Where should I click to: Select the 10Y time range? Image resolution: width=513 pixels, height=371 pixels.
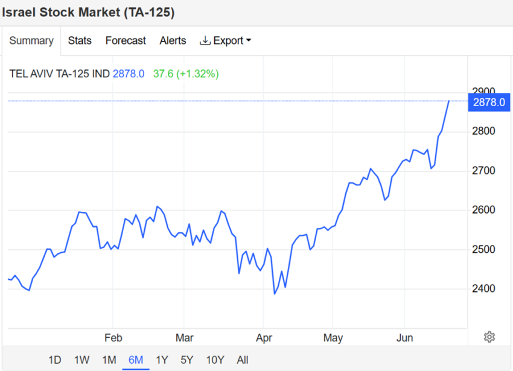click(x=215, y=360)
